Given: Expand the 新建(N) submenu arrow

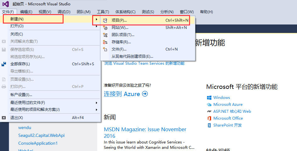Looking at the screenshot, I should 96,19.
